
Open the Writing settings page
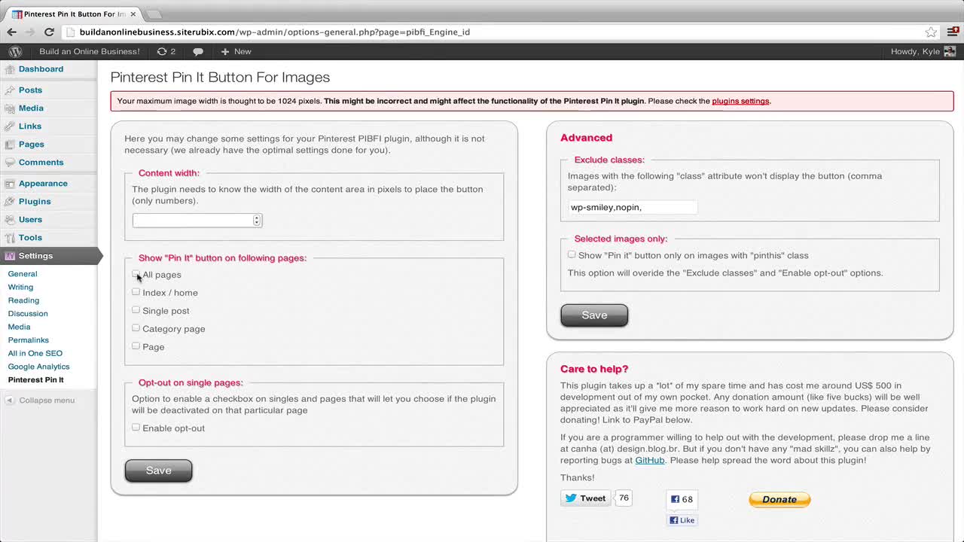tap(20, 287)
